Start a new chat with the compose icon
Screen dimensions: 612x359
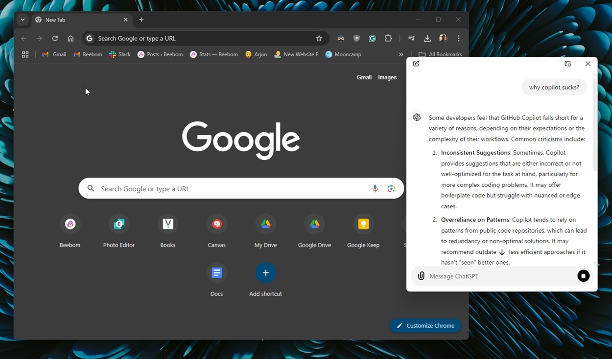416,64
